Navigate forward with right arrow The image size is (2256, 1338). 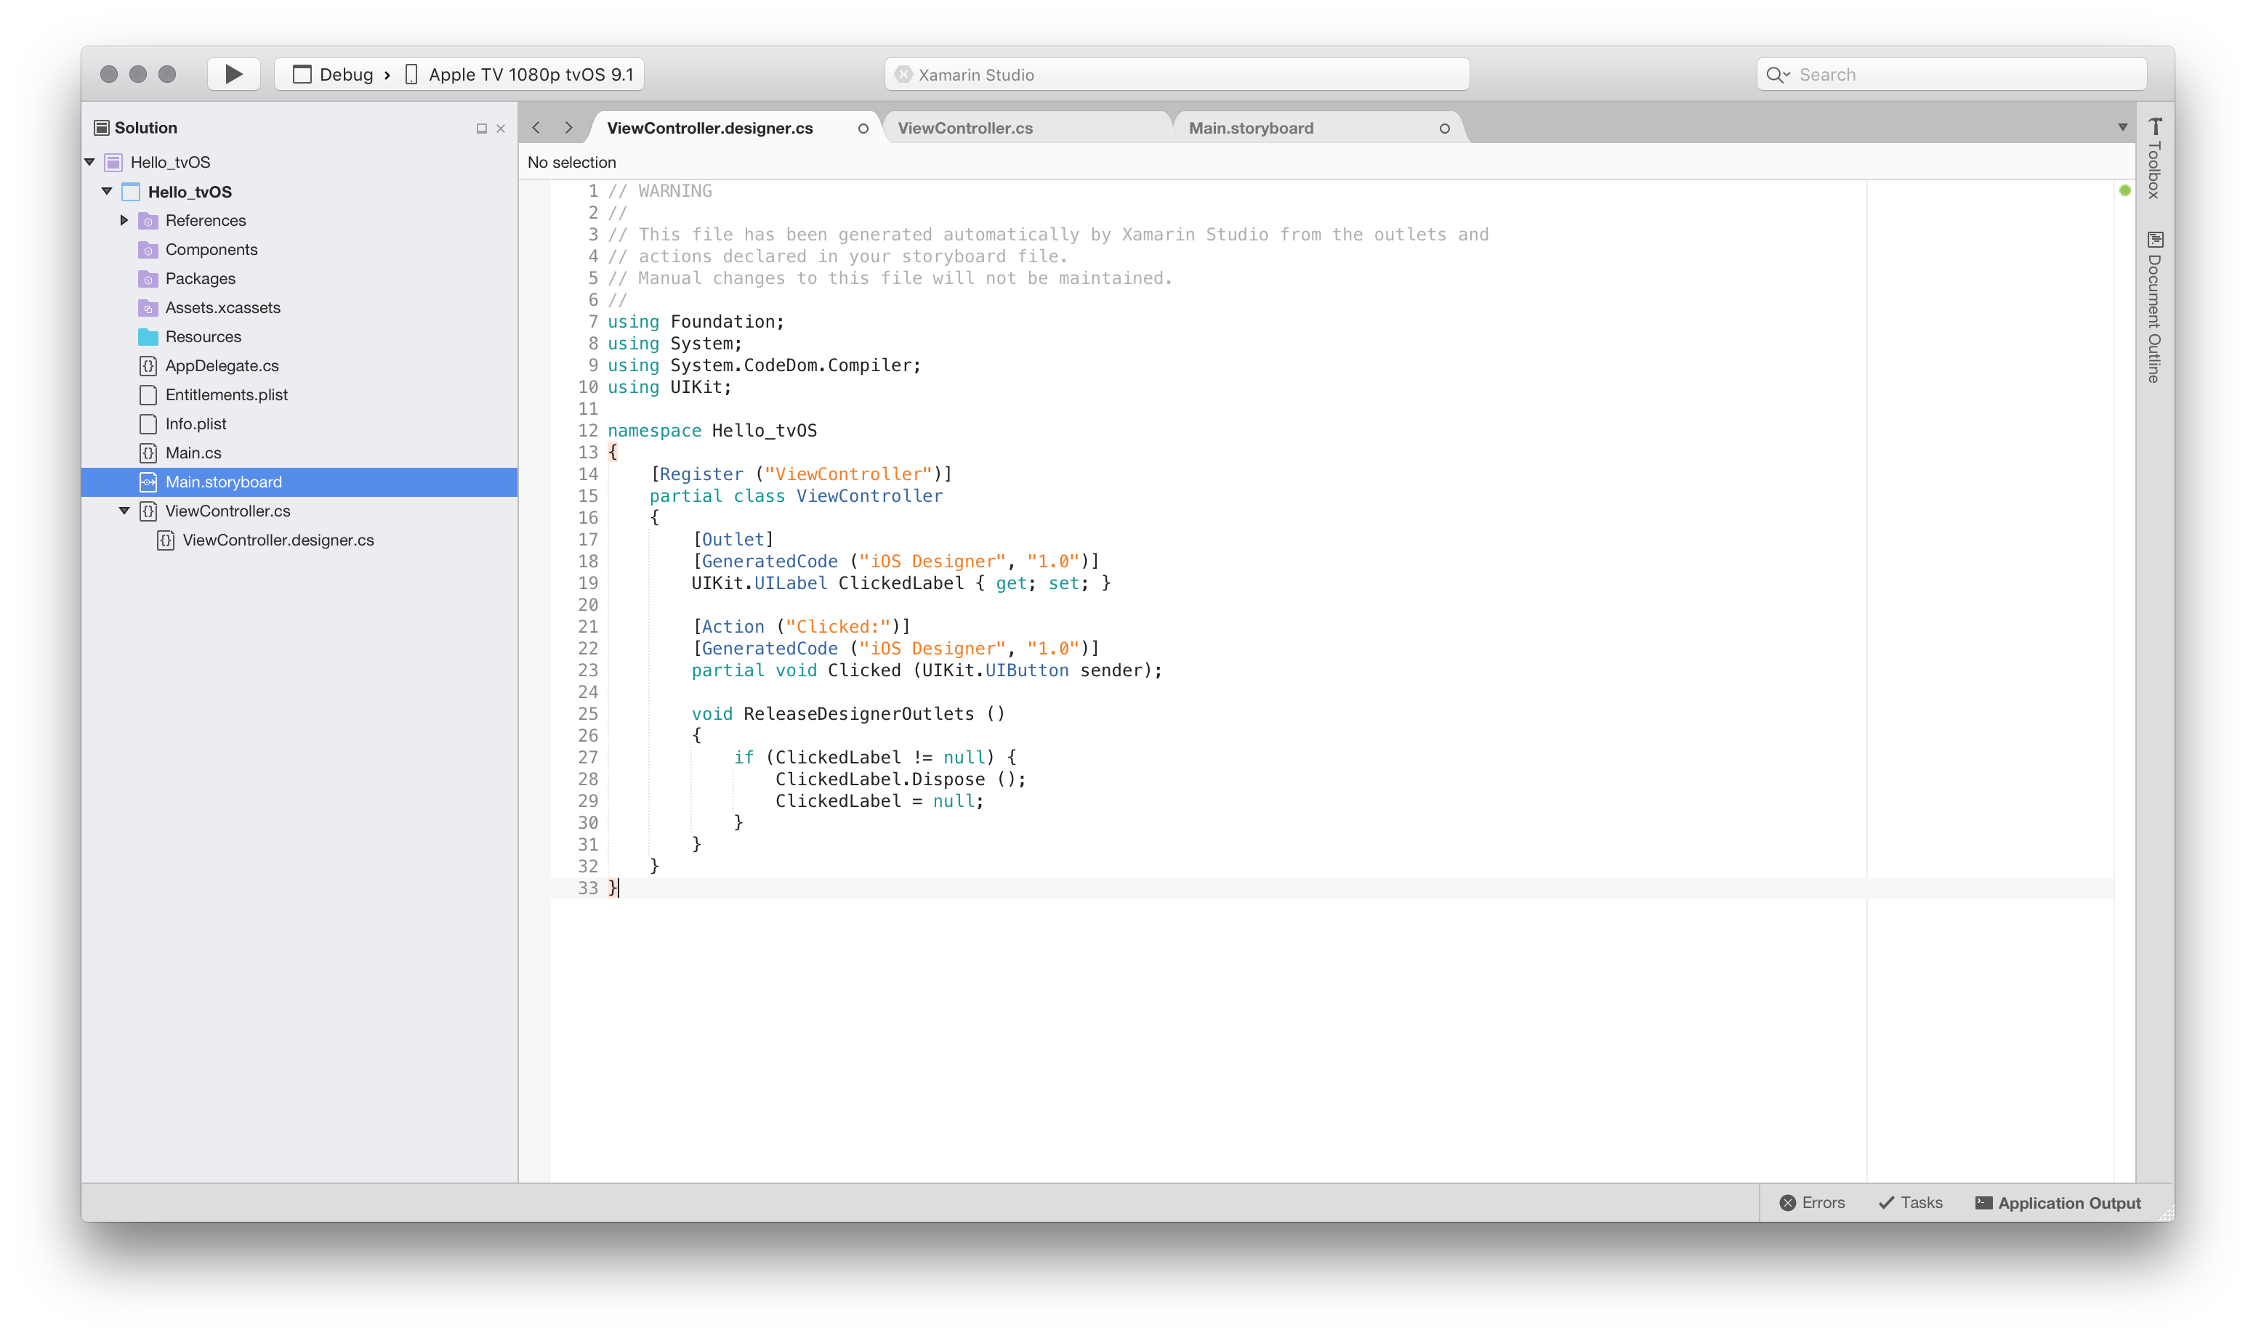click(x=568, y=128)
